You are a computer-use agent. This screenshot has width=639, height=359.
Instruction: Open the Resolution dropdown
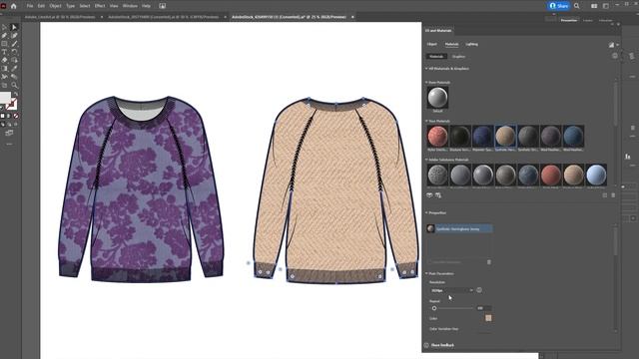pos(451,290)
